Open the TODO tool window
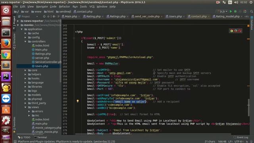 tap(25, 137)
